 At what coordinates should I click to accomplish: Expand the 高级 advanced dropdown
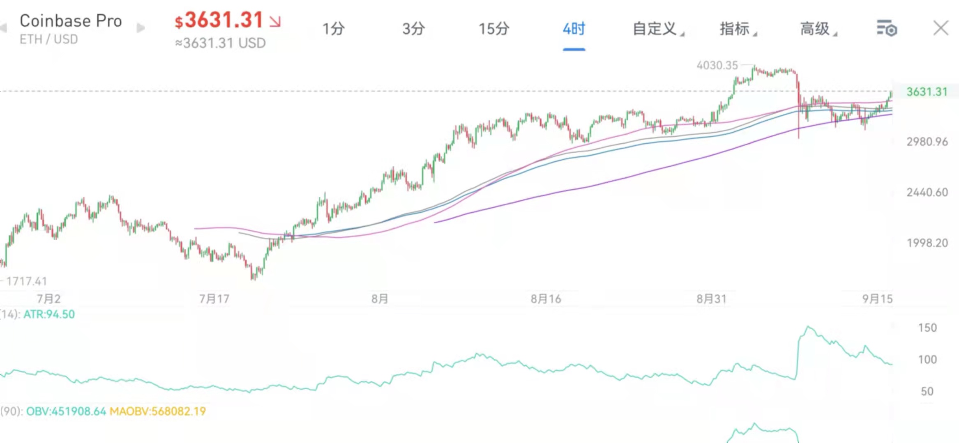[817, 29]
